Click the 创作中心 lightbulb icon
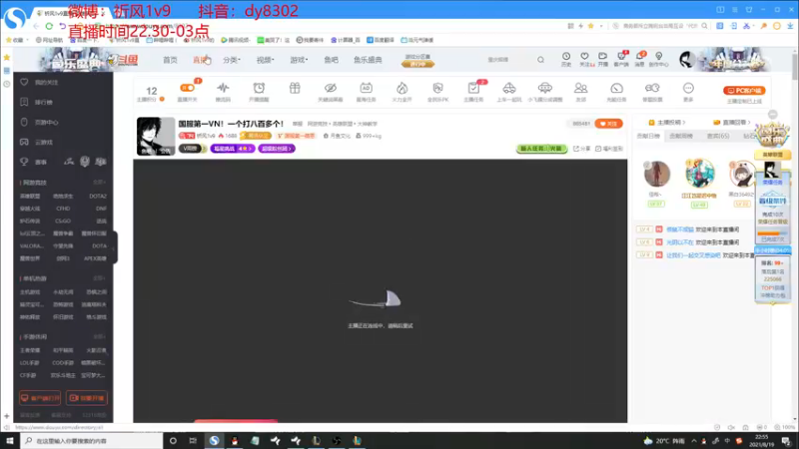799x449 pixels. click(658, 59)
